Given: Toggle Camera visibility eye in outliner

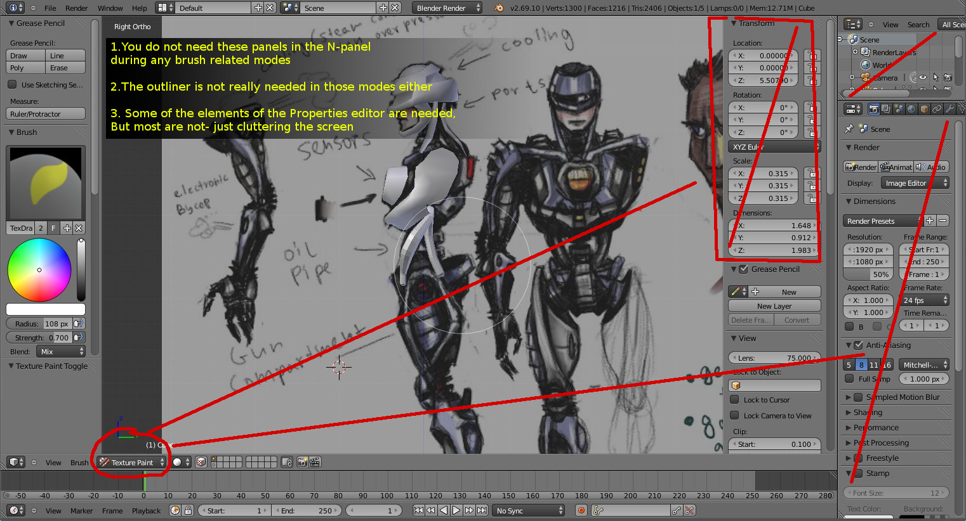Looking at the screenshot, I should (923, 77).
